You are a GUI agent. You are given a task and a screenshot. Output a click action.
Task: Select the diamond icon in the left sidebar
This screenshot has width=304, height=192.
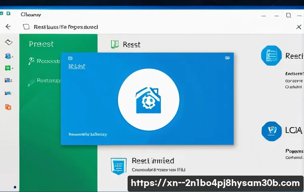(8, 42)
